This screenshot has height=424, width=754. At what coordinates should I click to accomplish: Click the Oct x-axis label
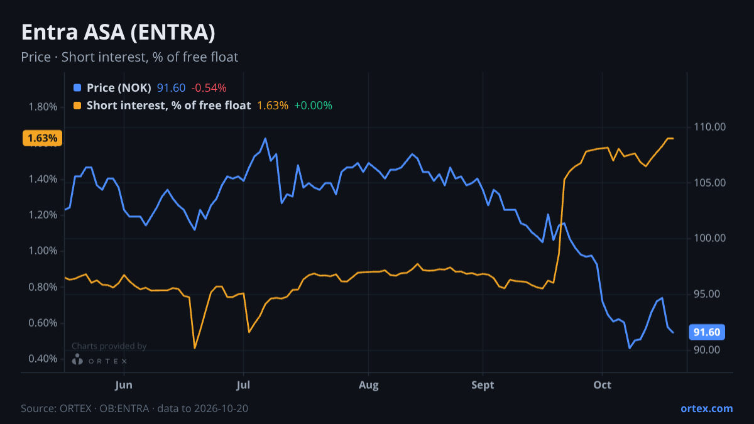pyautogui.click(x=602, y=385)
